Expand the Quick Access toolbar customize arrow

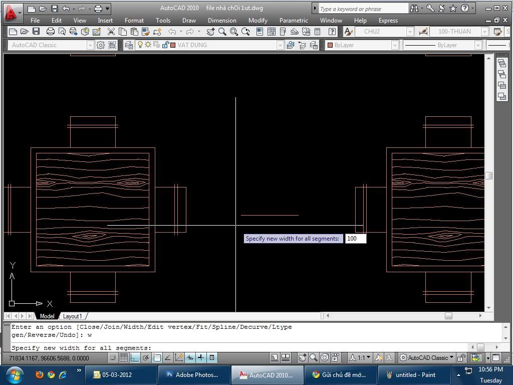[x=107, y=9]
